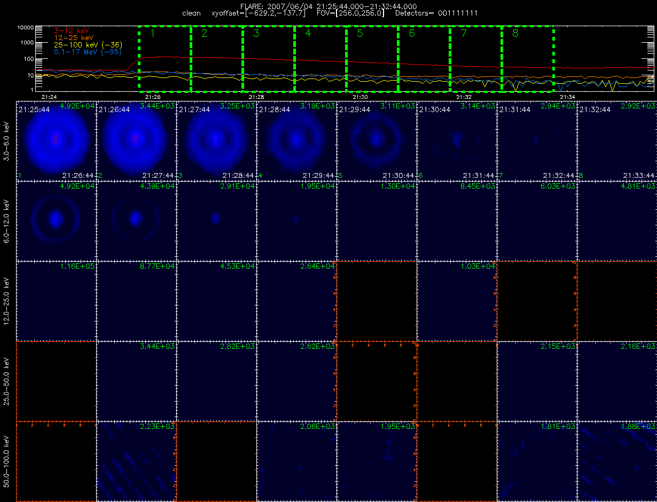Screen dimensions: 657x502
Task: Open the 3-6 keV image starting 21:25:44
Action: click(x=57, y=140)
